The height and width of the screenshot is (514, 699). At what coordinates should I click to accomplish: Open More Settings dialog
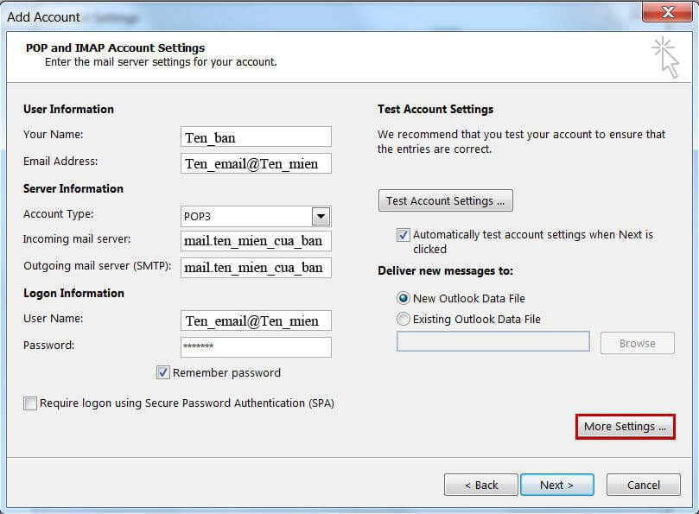coord(625,427)
